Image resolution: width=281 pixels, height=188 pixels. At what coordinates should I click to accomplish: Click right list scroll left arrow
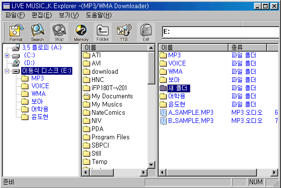[x=162, y=173]
